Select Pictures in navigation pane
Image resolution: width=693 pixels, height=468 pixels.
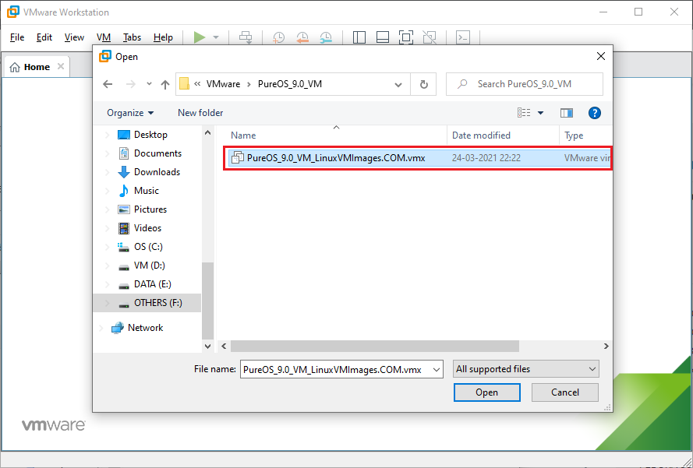tap(150, 209)
